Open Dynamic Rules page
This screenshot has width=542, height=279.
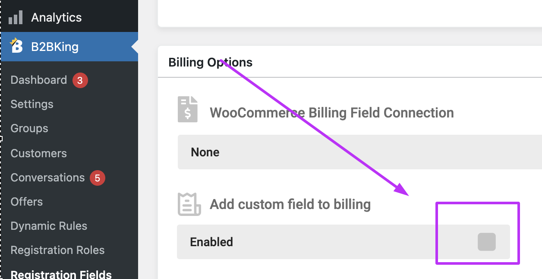coord(49,226)
